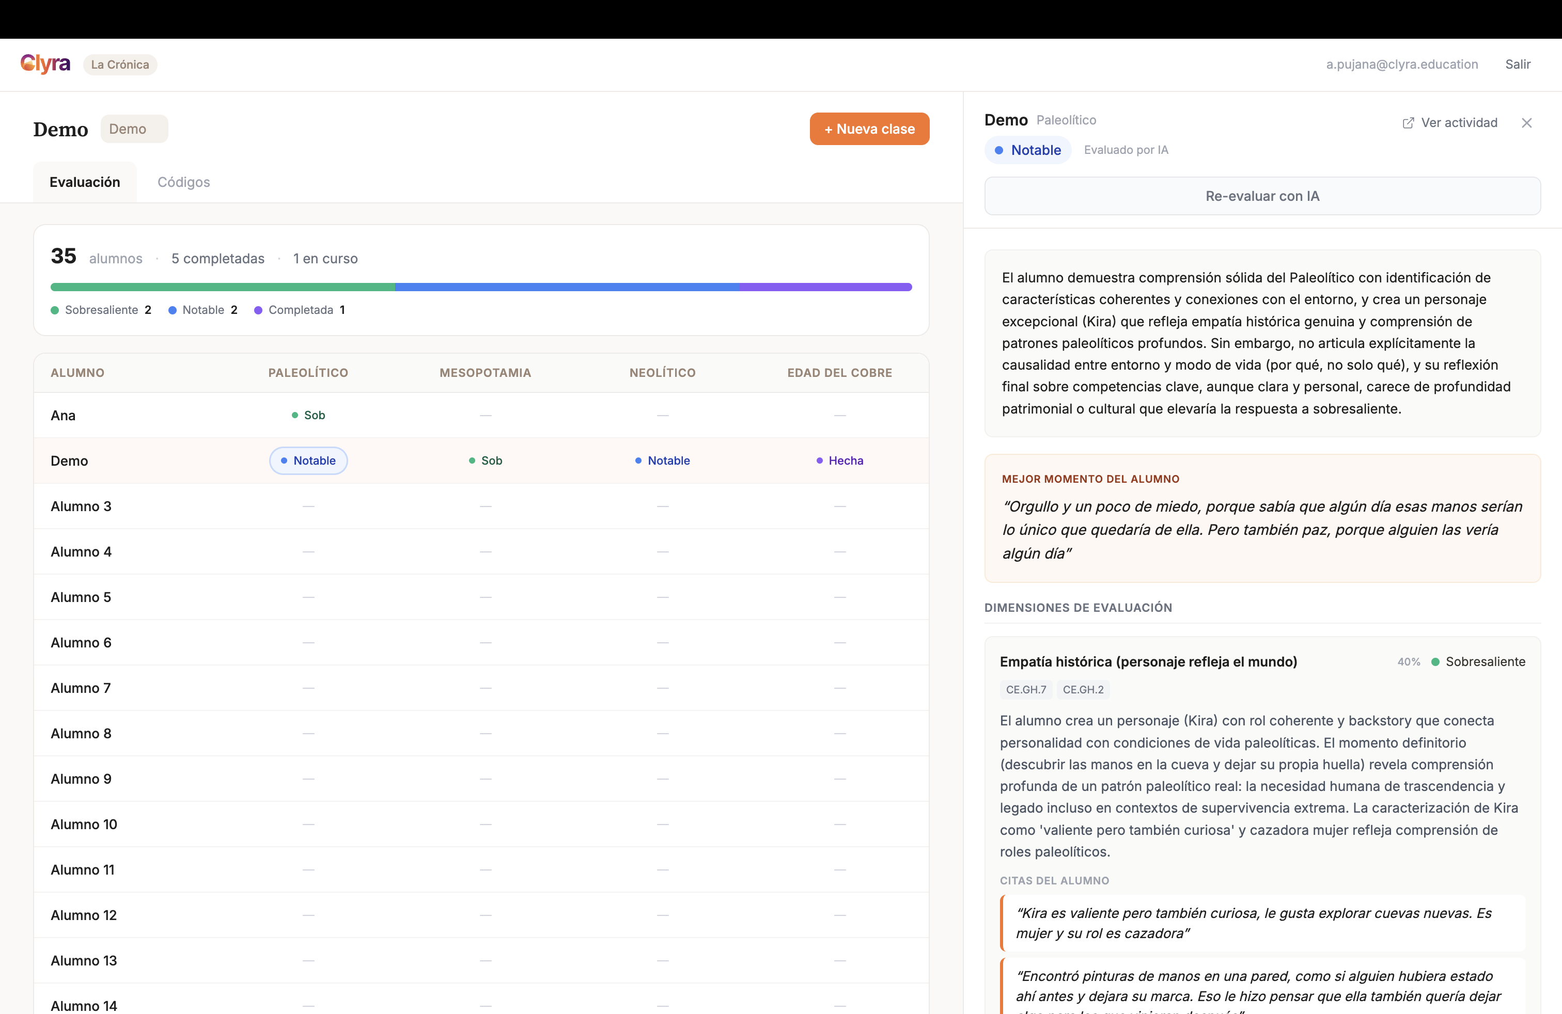Switch to the Evaluación tab
This screenshot has height=1014, width=1562.
[x=85, y=182]
